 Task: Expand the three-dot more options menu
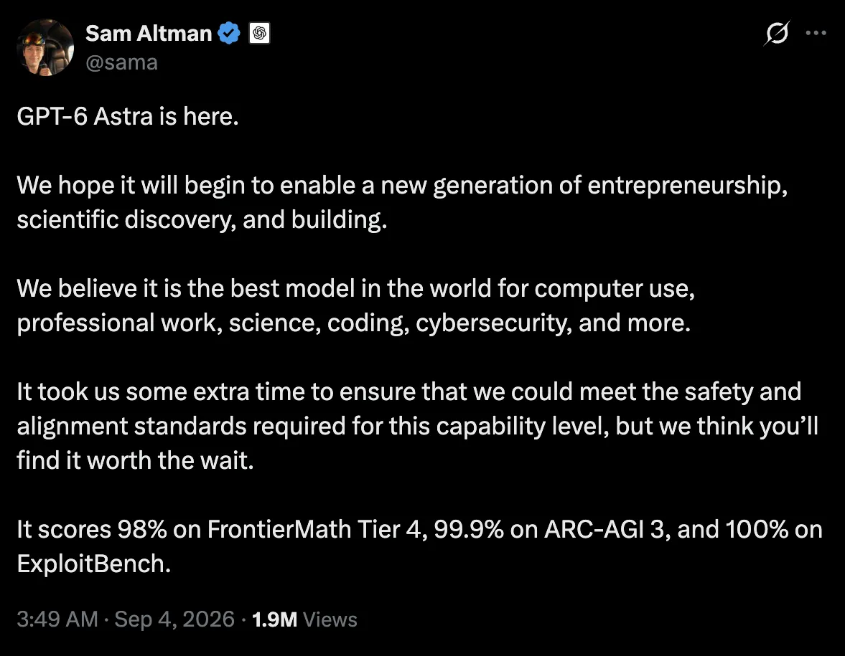(816, 33)
